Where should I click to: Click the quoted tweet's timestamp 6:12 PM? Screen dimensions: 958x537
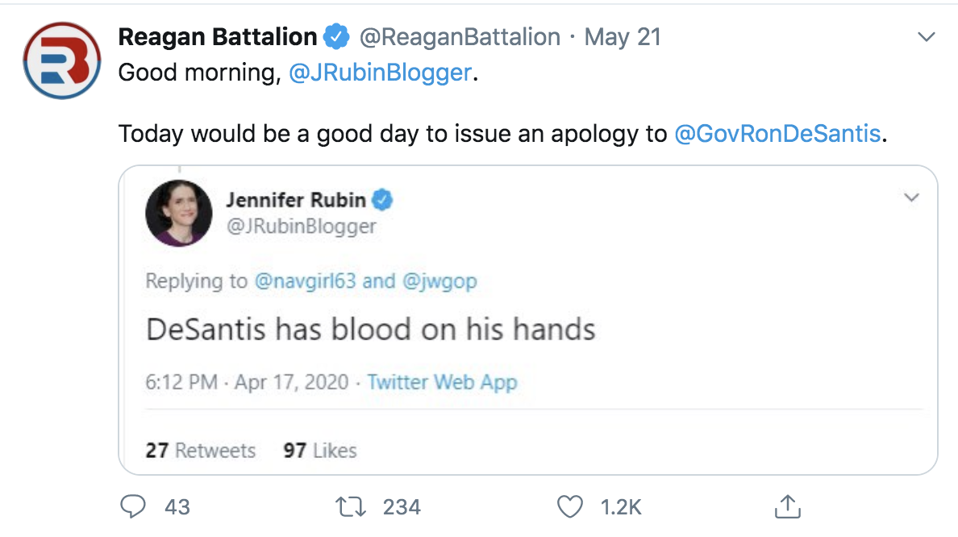pyautogui.click(x=181, y=381)
